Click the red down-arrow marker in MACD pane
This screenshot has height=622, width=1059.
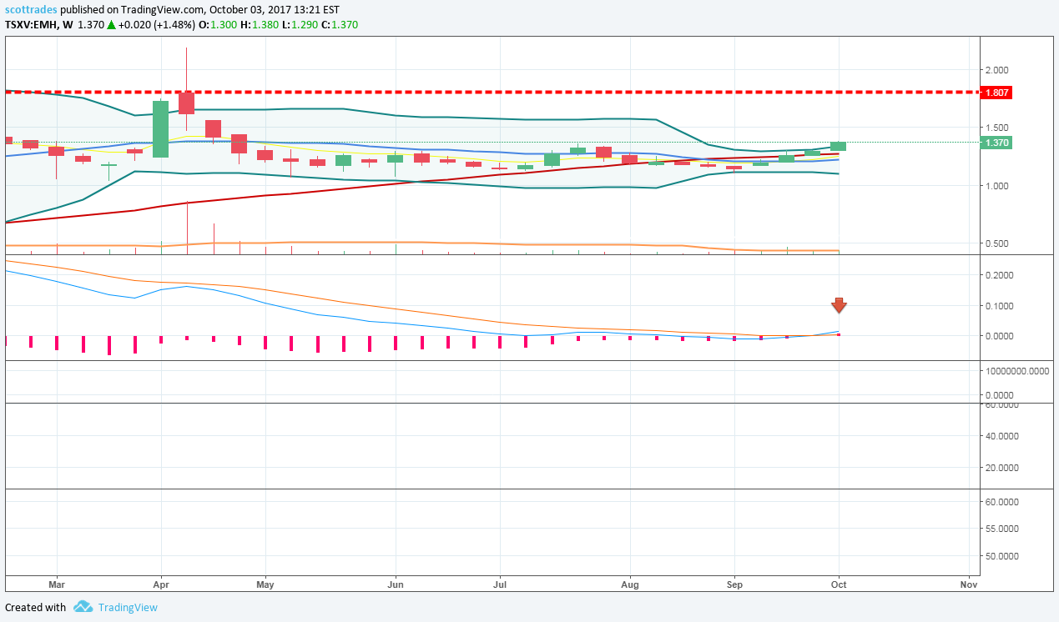point(839,305)
